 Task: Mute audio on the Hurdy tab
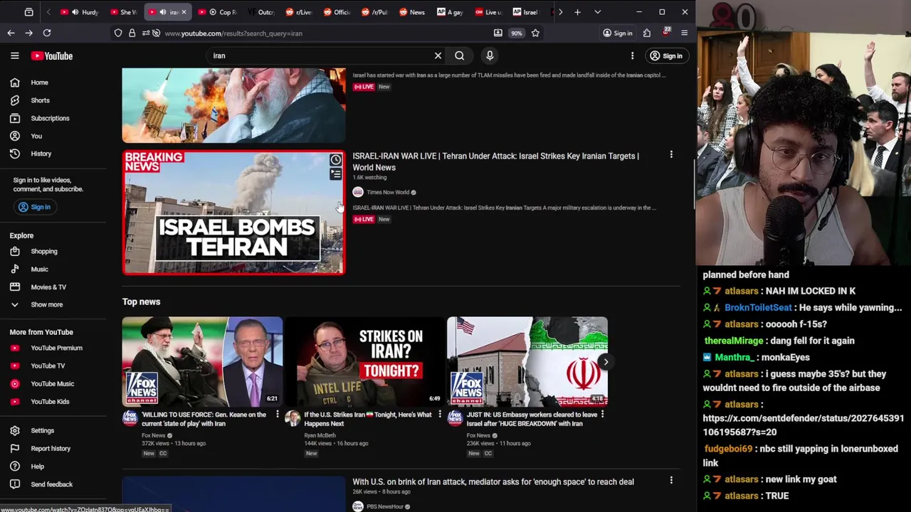[x=74, y=12]
